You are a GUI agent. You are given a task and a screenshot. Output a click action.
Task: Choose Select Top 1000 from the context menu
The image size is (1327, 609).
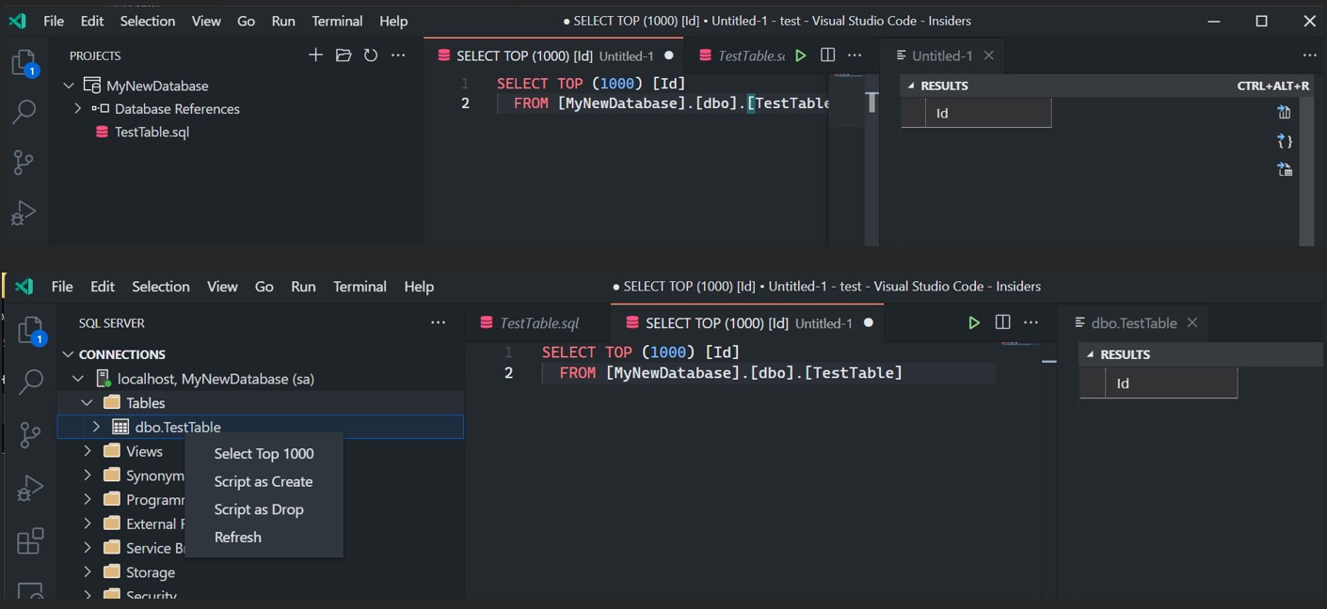pos(264,453)
